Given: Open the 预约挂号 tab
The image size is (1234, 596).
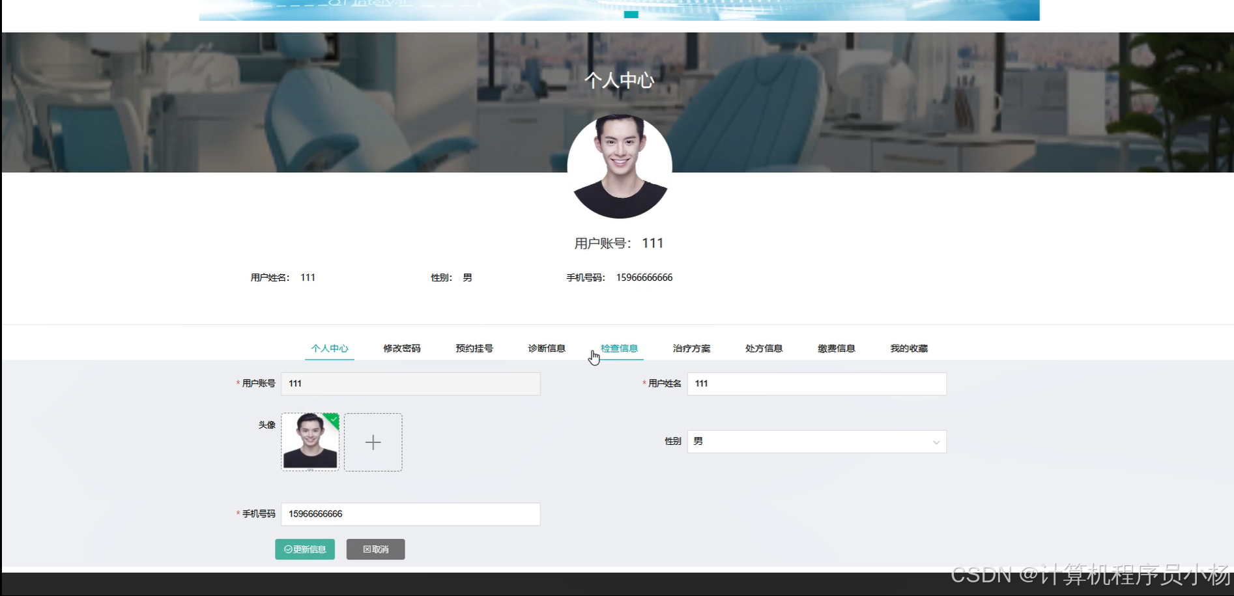Looking at the screenshot, I should click(x=474, y=348).
